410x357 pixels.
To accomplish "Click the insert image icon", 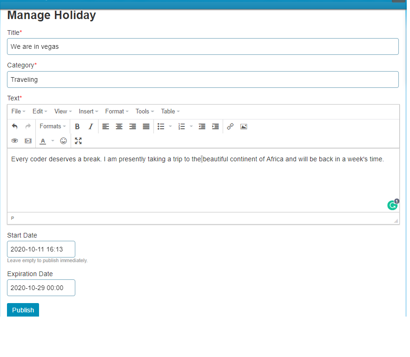I will pos(244,126).
